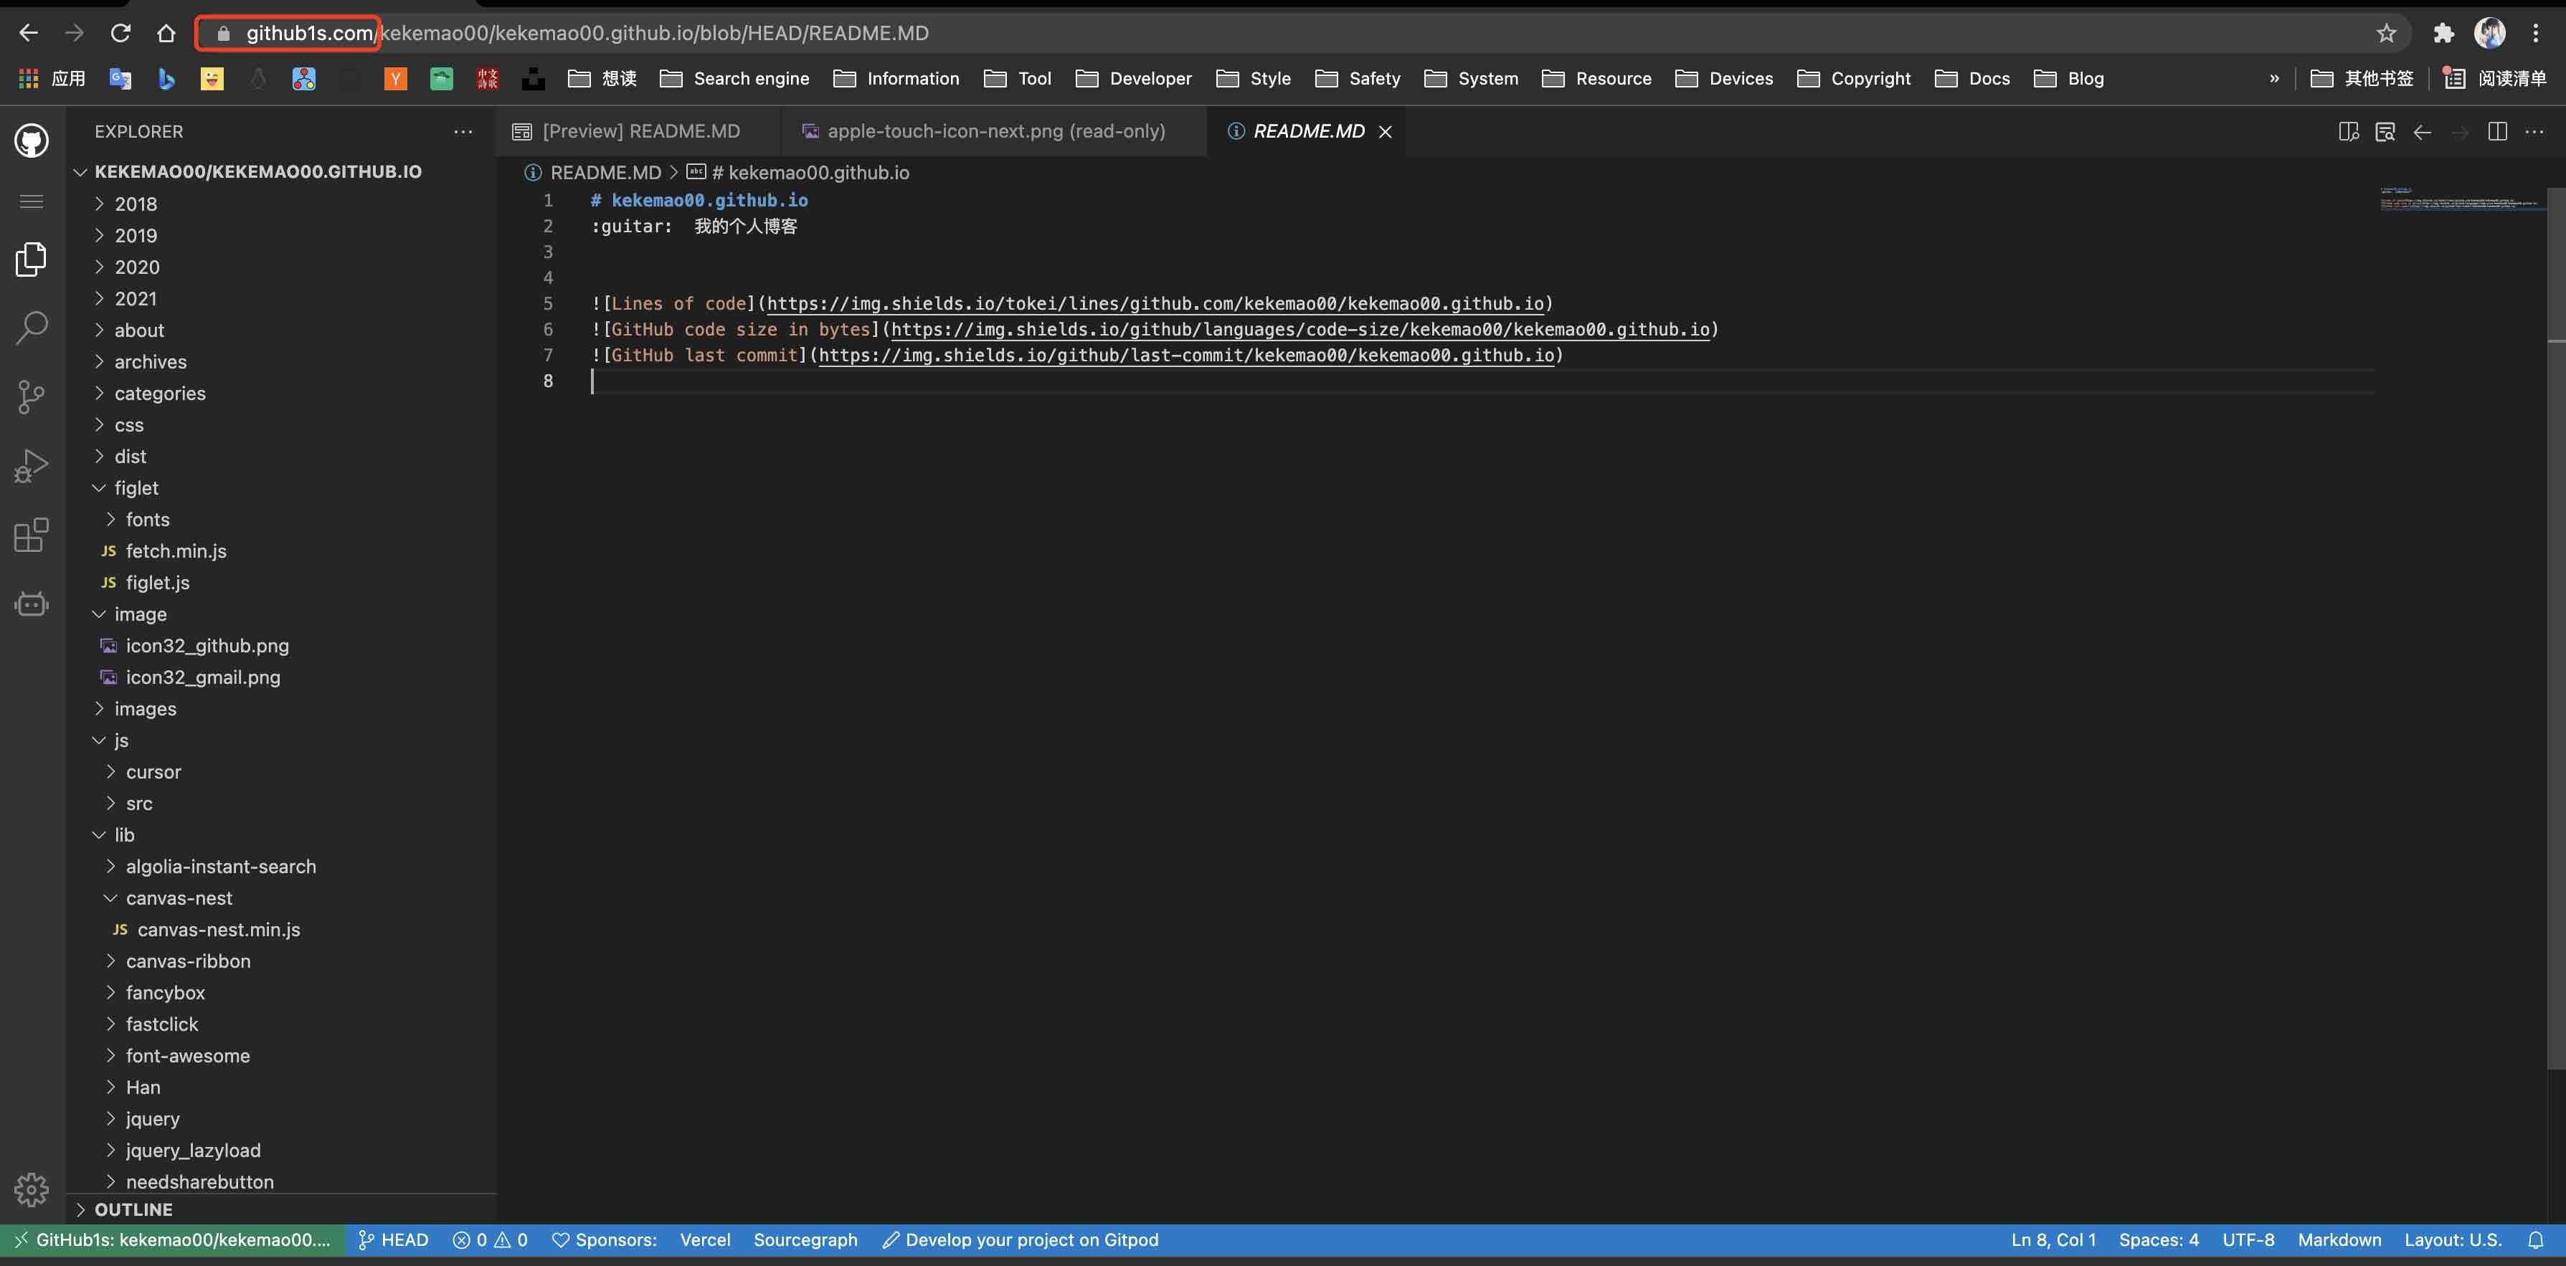Switch to the [Preview] README.MD tab
The width and height of the screenshot is (2566, 1266).
[x=640, y=130]
